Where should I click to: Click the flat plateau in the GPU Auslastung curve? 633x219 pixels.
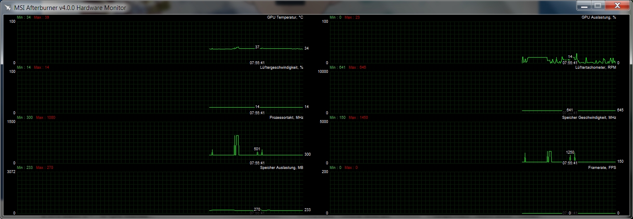coord(537,57)
